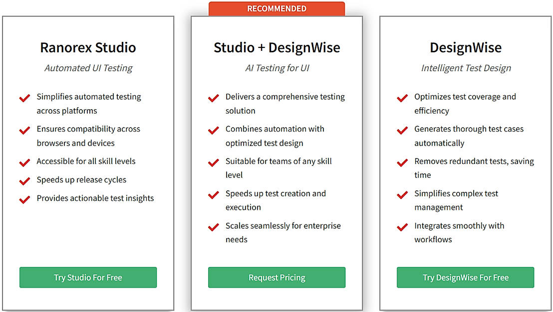Click the Intelligent Test Design subtitle

point(466,68)
